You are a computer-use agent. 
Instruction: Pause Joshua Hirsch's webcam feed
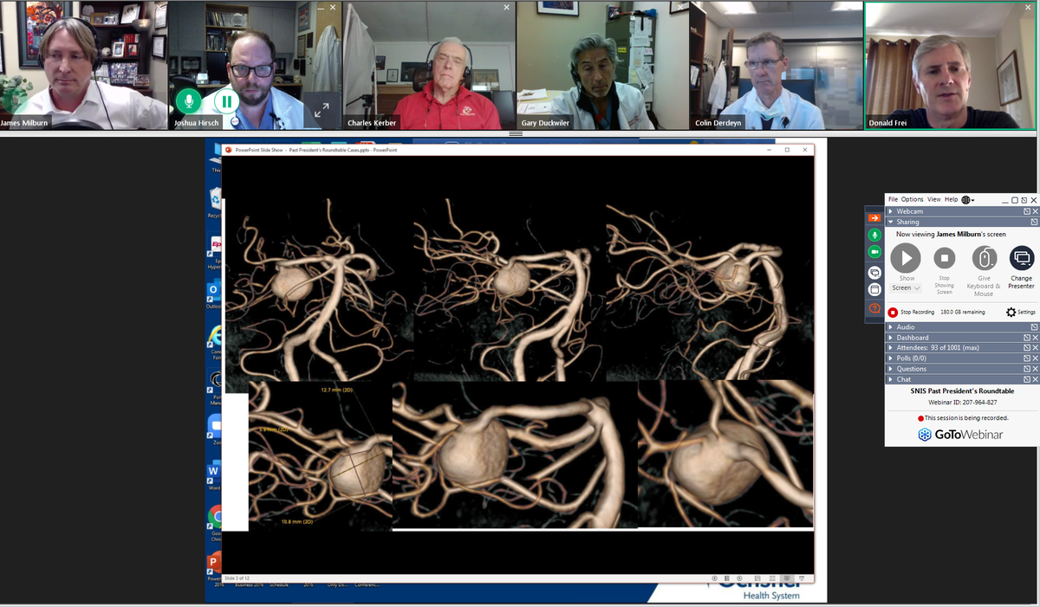coord(227,101)
